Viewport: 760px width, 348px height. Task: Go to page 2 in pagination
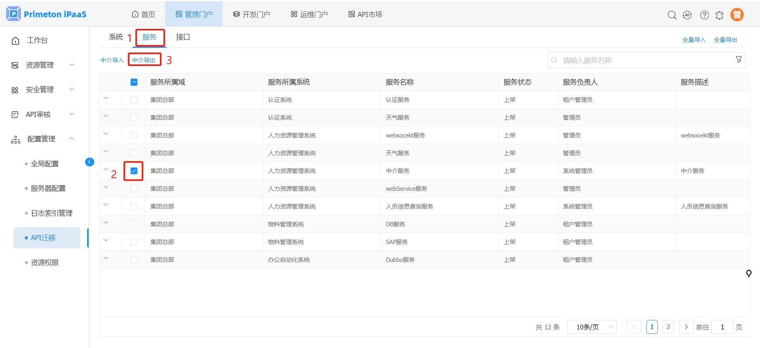point(668,327)
